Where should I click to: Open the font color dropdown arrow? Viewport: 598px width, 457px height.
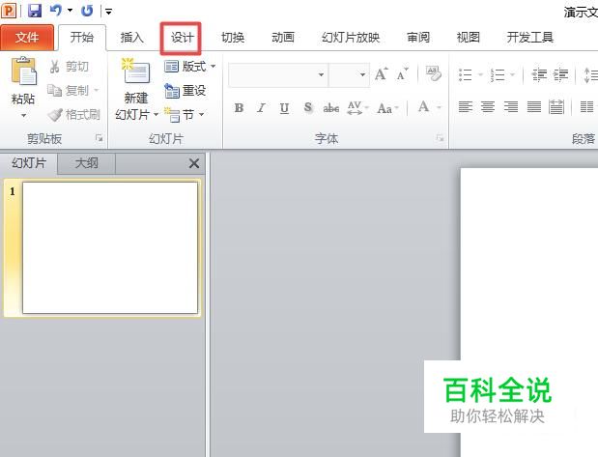(x=439, y=108)
